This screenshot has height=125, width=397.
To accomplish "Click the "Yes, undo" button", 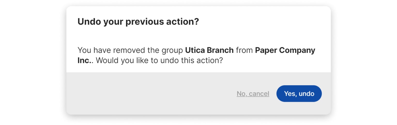I will coord(299,93).
